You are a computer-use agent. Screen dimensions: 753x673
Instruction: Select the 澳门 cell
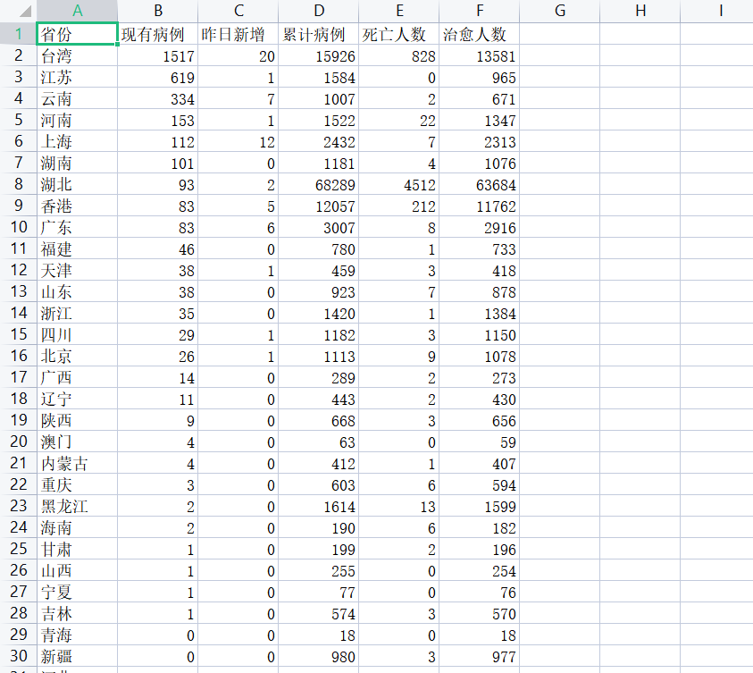click(x=78, y=442)
